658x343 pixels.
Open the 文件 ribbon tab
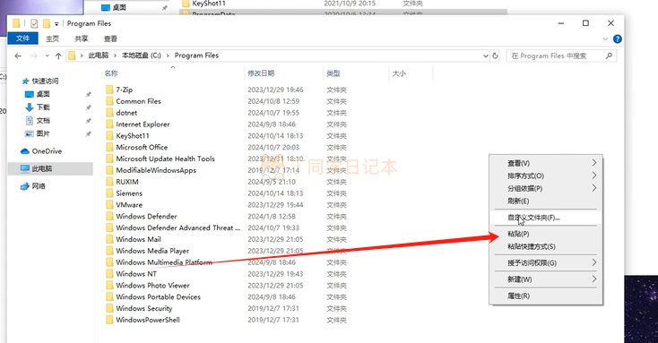pyautogui.click(x=22, y=39)
